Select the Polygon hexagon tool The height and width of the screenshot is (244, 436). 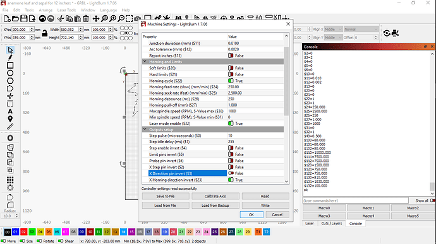click(x=10, y=81)
